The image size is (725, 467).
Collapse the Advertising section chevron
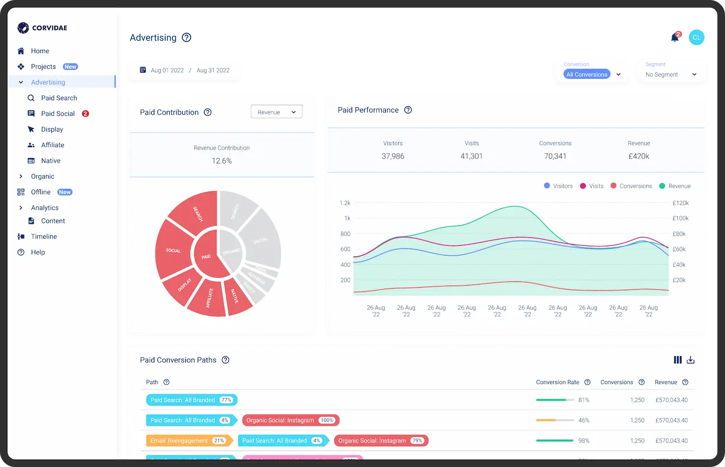[21, 82]
